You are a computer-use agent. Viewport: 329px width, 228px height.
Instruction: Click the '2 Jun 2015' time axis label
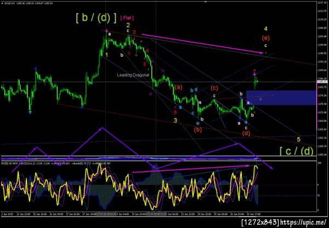7,214
